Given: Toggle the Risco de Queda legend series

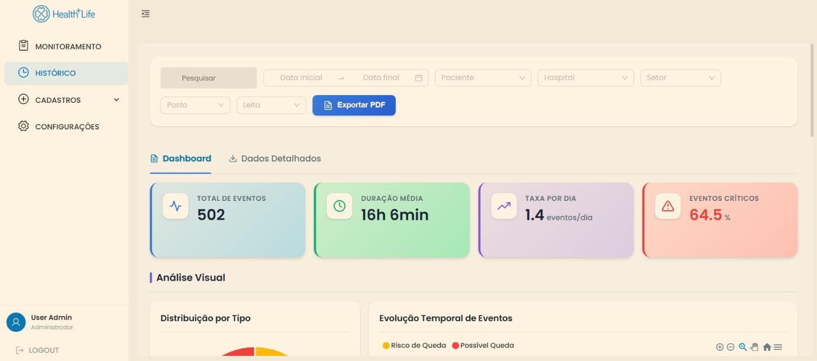Looking at the screenshot, I should tap(414, 345).
